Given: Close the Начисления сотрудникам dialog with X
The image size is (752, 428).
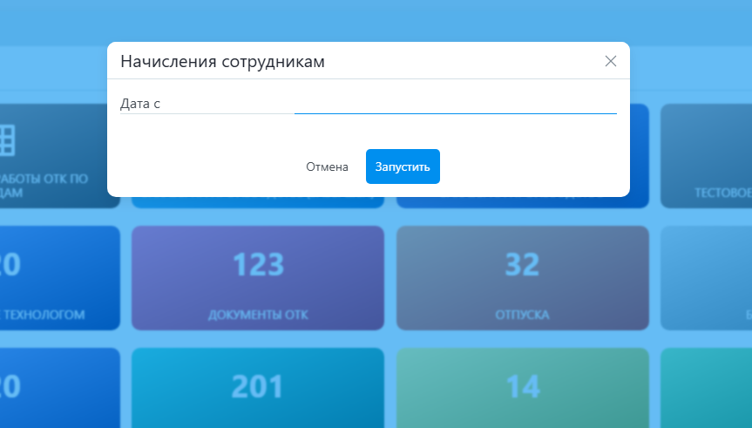Looking at the screenshot, I should (611, 61).
